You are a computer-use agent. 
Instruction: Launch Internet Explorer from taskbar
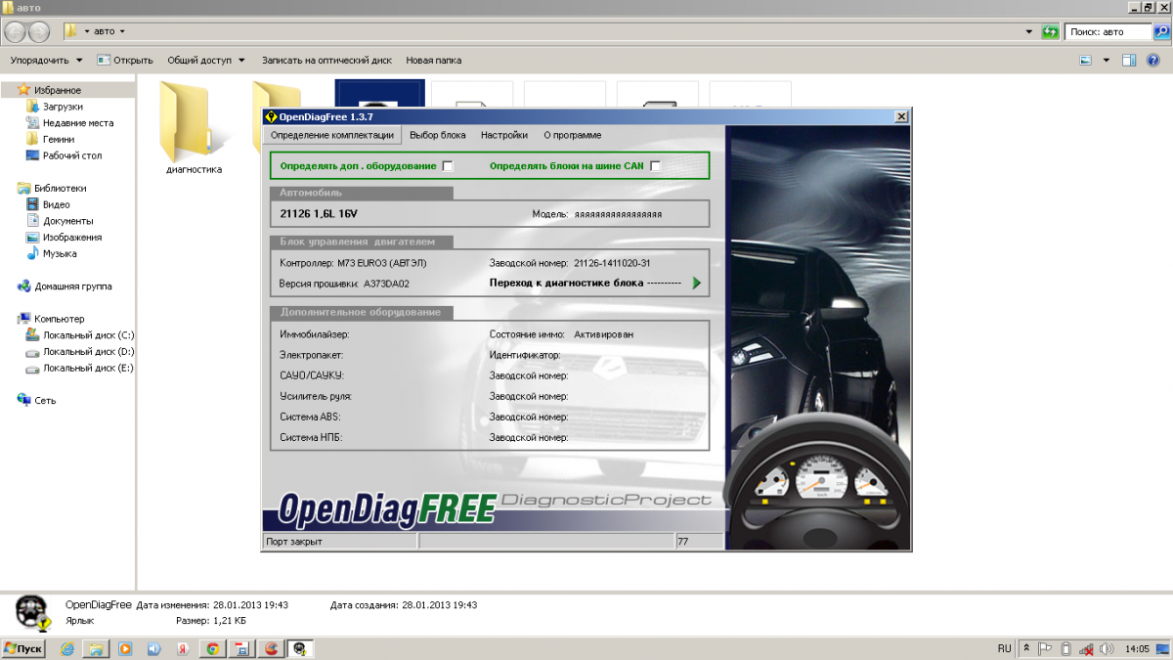pyautogui.click(x=67, y=648)
